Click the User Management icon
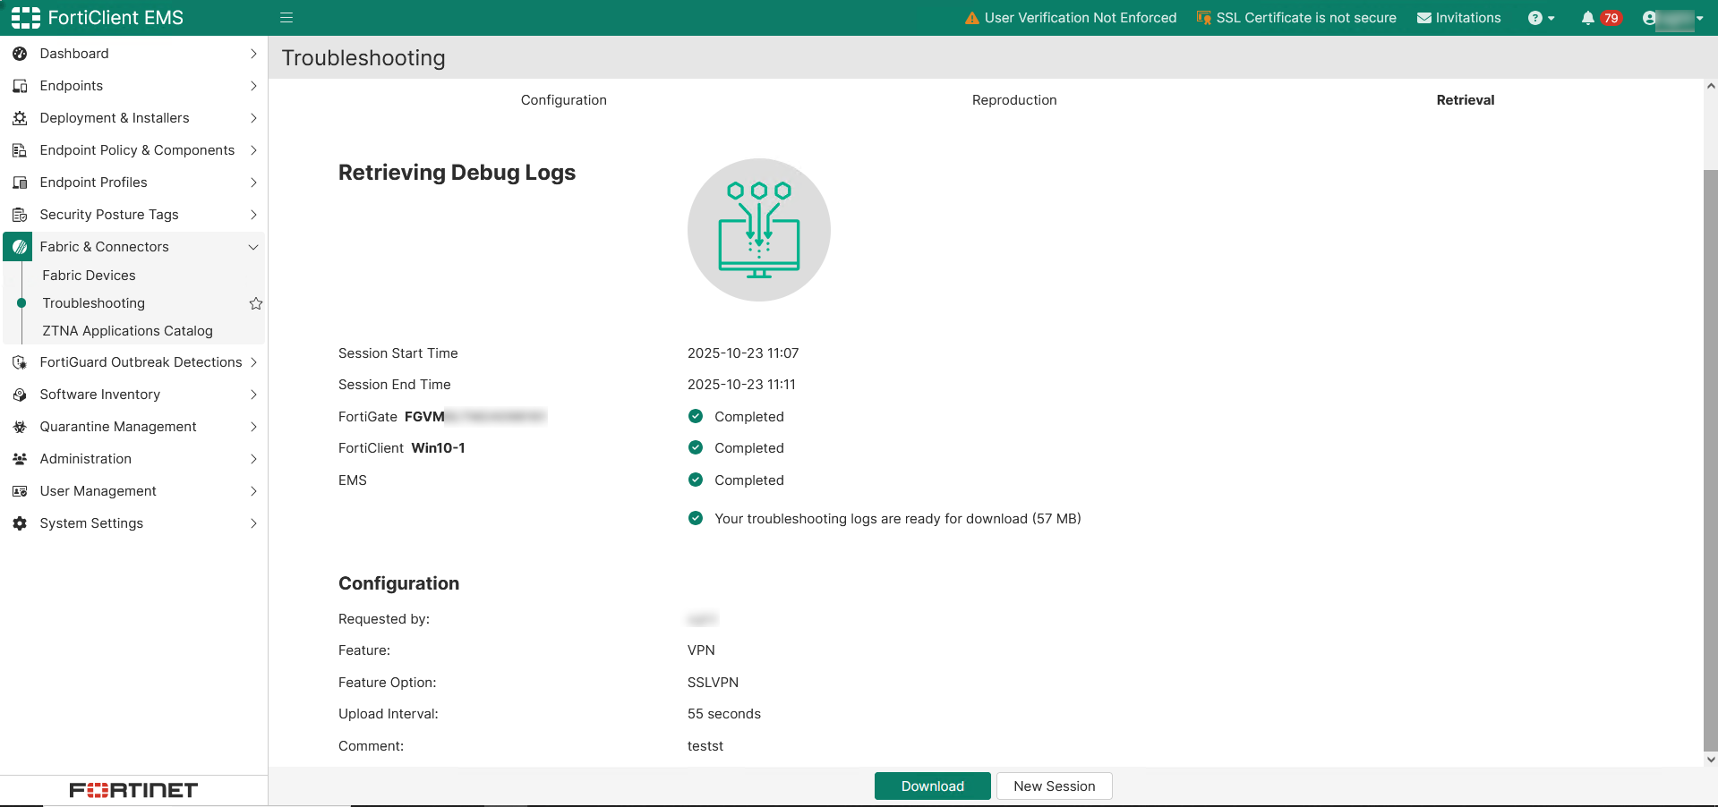 [20, 491]
